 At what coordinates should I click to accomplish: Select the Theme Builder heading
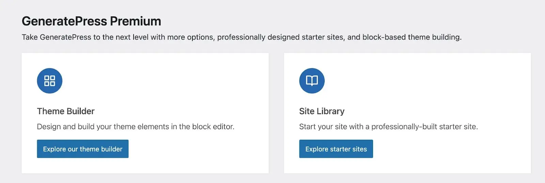[x=66, y=111]
